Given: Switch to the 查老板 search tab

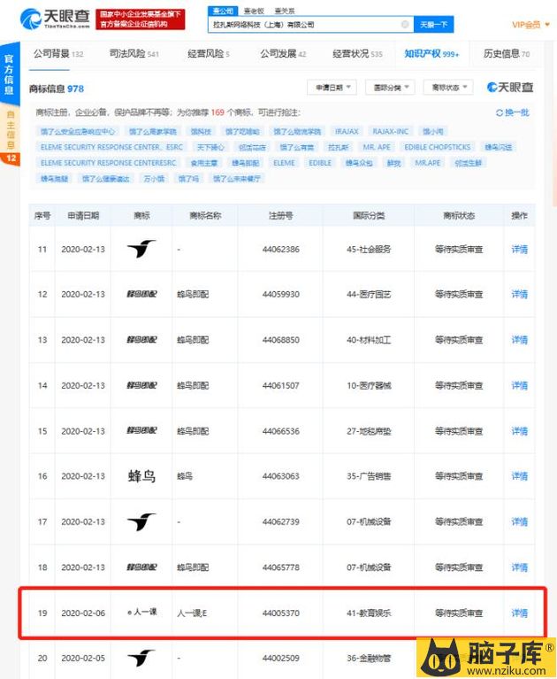Looking at the screenshot, I should (254, 11).
